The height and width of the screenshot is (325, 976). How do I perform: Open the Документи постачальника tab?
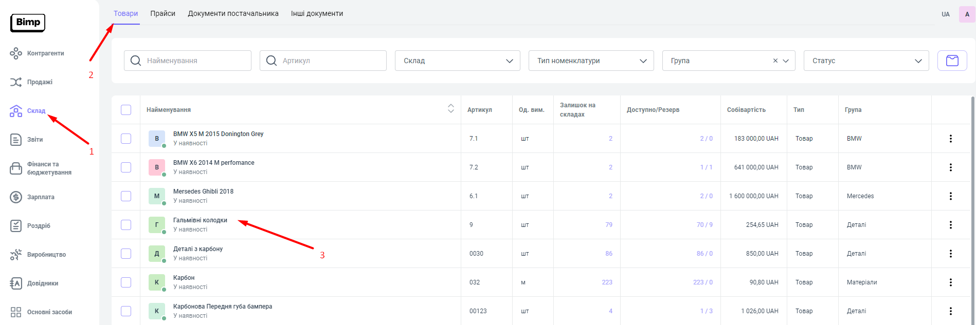233,13
